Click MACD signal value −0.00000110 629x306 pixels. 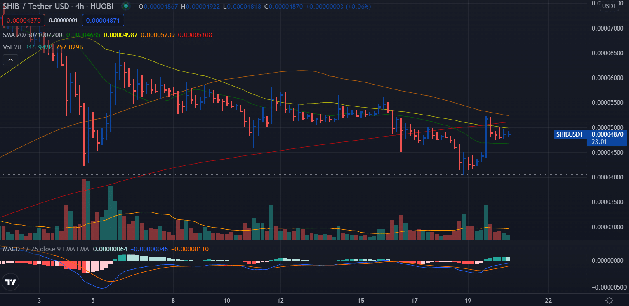pyautogui.click(x=190, y=249)
